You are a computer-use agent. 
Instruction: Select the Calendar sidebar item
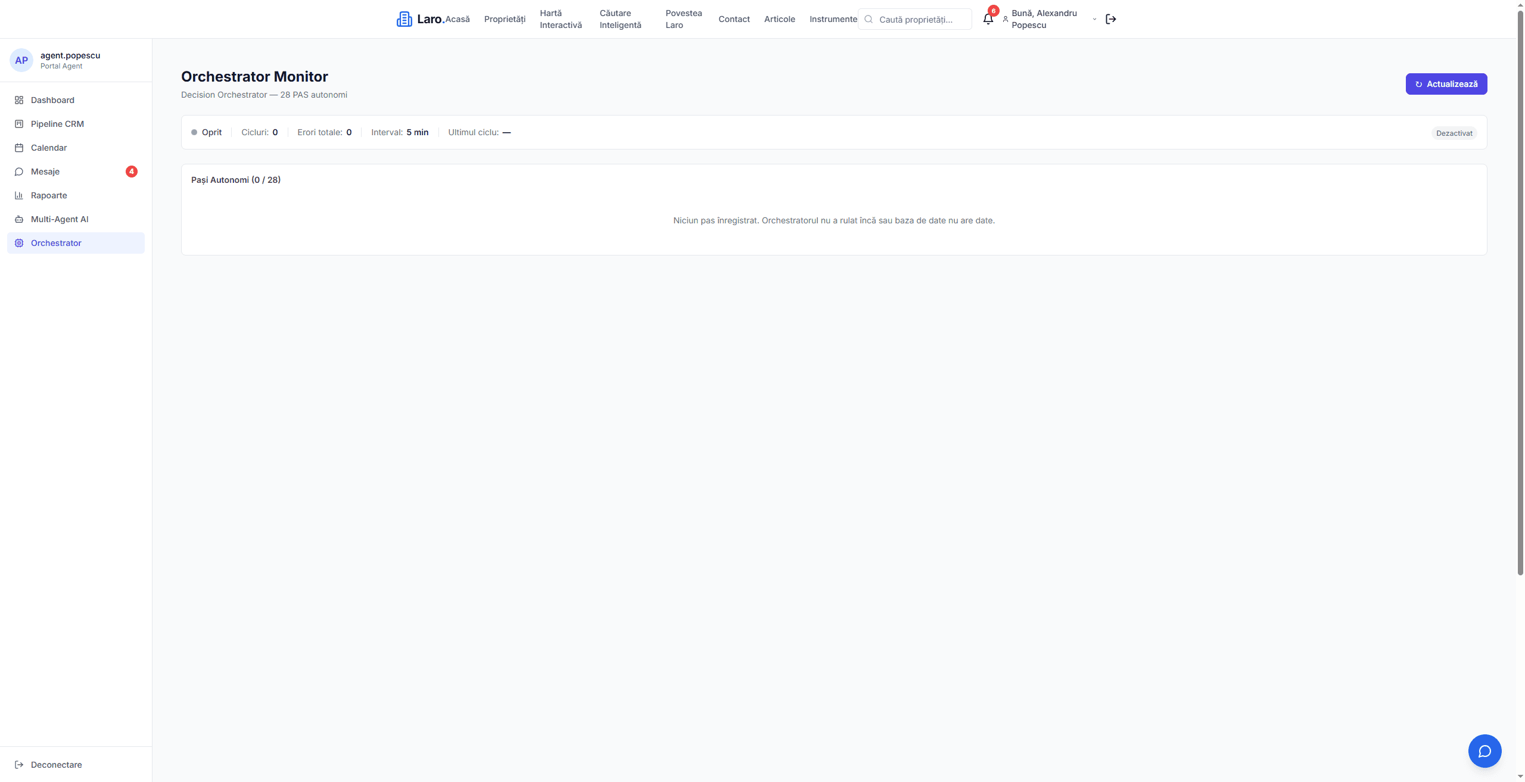click(x=49, y=148)
